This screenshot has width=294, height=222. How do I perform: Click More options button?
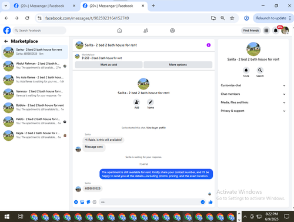point(178,65)
